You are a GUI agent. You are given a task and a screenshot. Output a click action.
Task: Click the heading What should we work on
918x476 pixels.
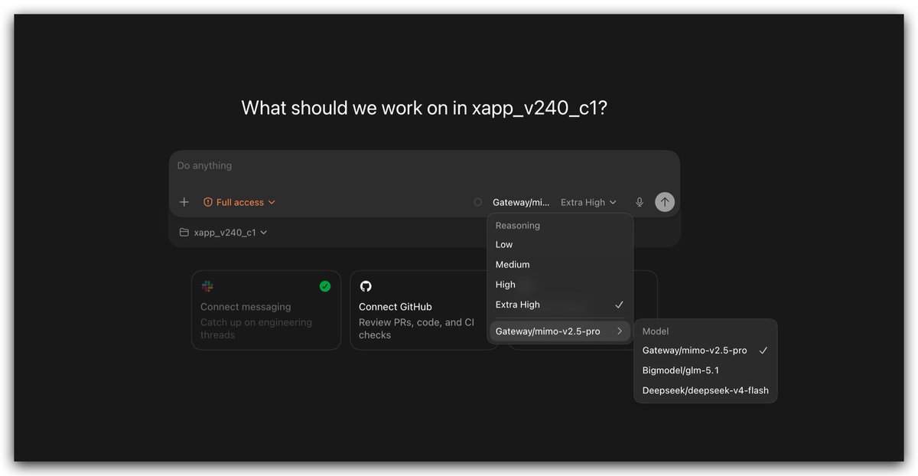[x=424, y=108]
